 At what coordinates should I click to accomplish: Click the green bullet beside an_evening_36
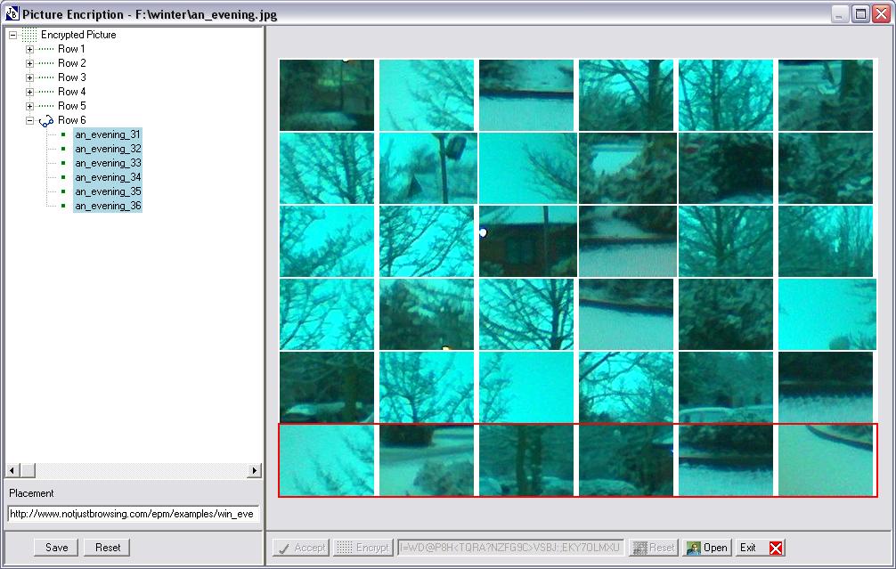tap(63, 206)
